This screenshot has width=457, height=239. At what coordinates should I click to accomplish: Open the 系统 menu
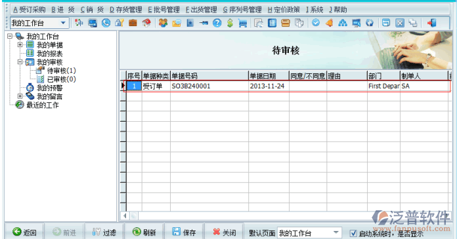(315, 10)
